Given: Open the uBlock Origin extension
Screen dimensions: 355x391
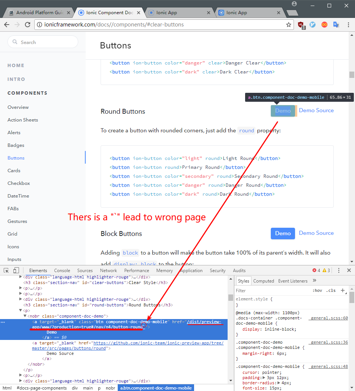Looking at the screenshot, I should click(301, 25).
